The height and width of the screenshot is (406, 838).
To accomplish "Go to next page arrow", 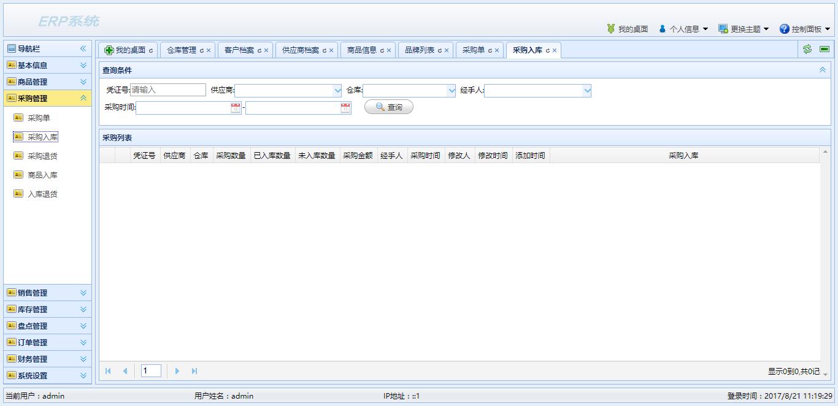I will [x=177, y=371].
